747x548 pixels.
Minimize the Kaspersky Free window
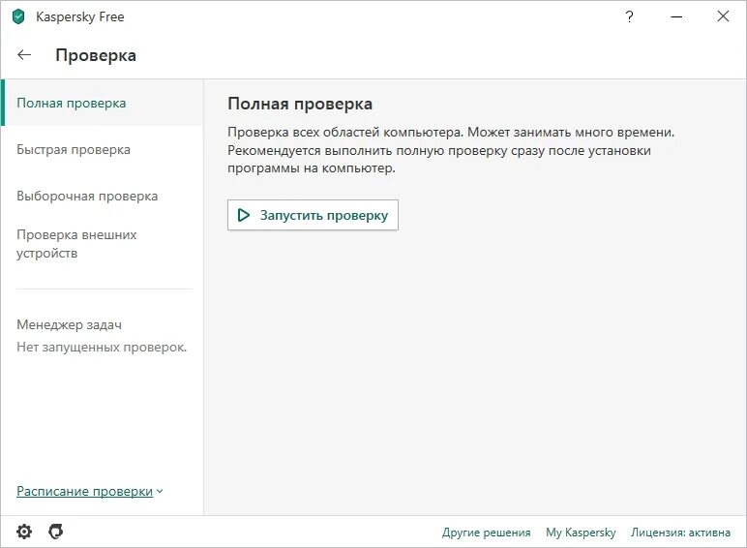(x=676, y=16)
